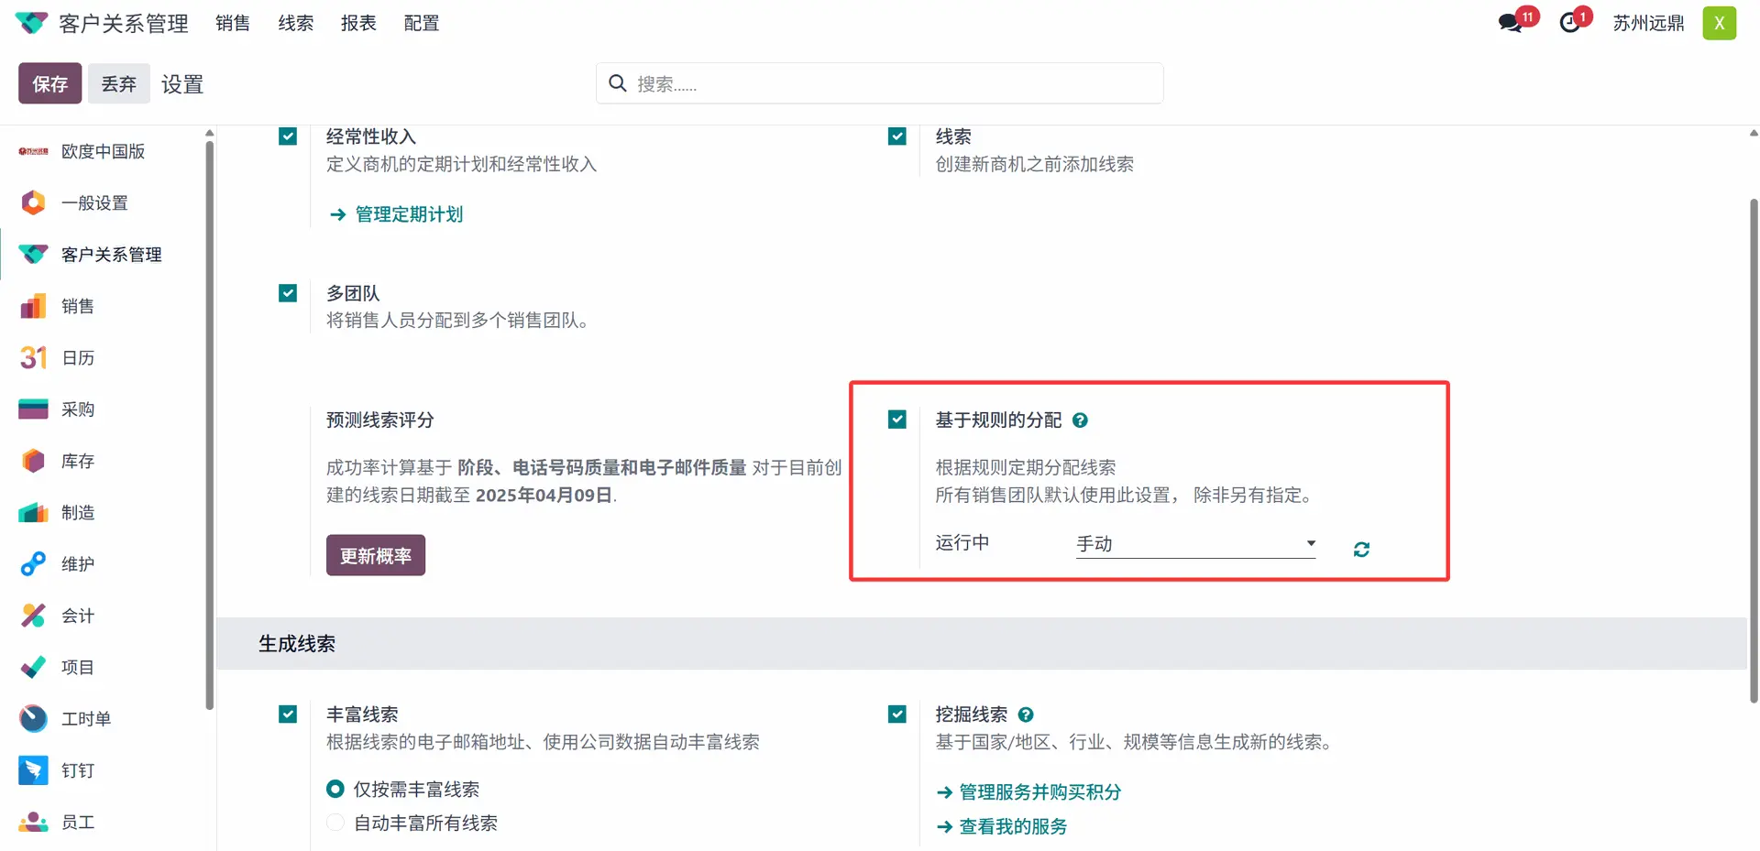Image resolution: width=1760 pixels, height=851 pixels.
Task: Open the 销售 top menu
Action: coord(233,23)
